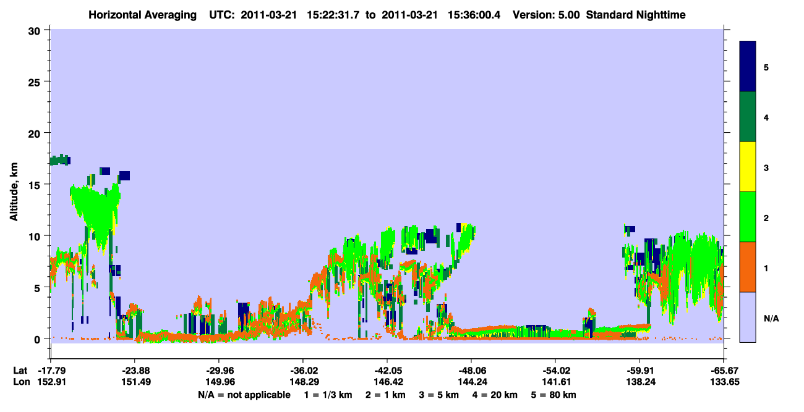This screenshot has height=412, width=804.
Task: Click the 20 altitude tick label
Action: (36, 133)
